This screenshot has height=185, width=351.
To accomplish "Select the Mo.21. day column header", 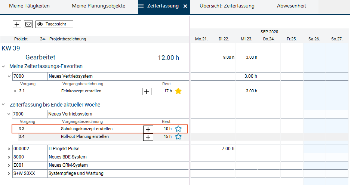I will (201, 39).
